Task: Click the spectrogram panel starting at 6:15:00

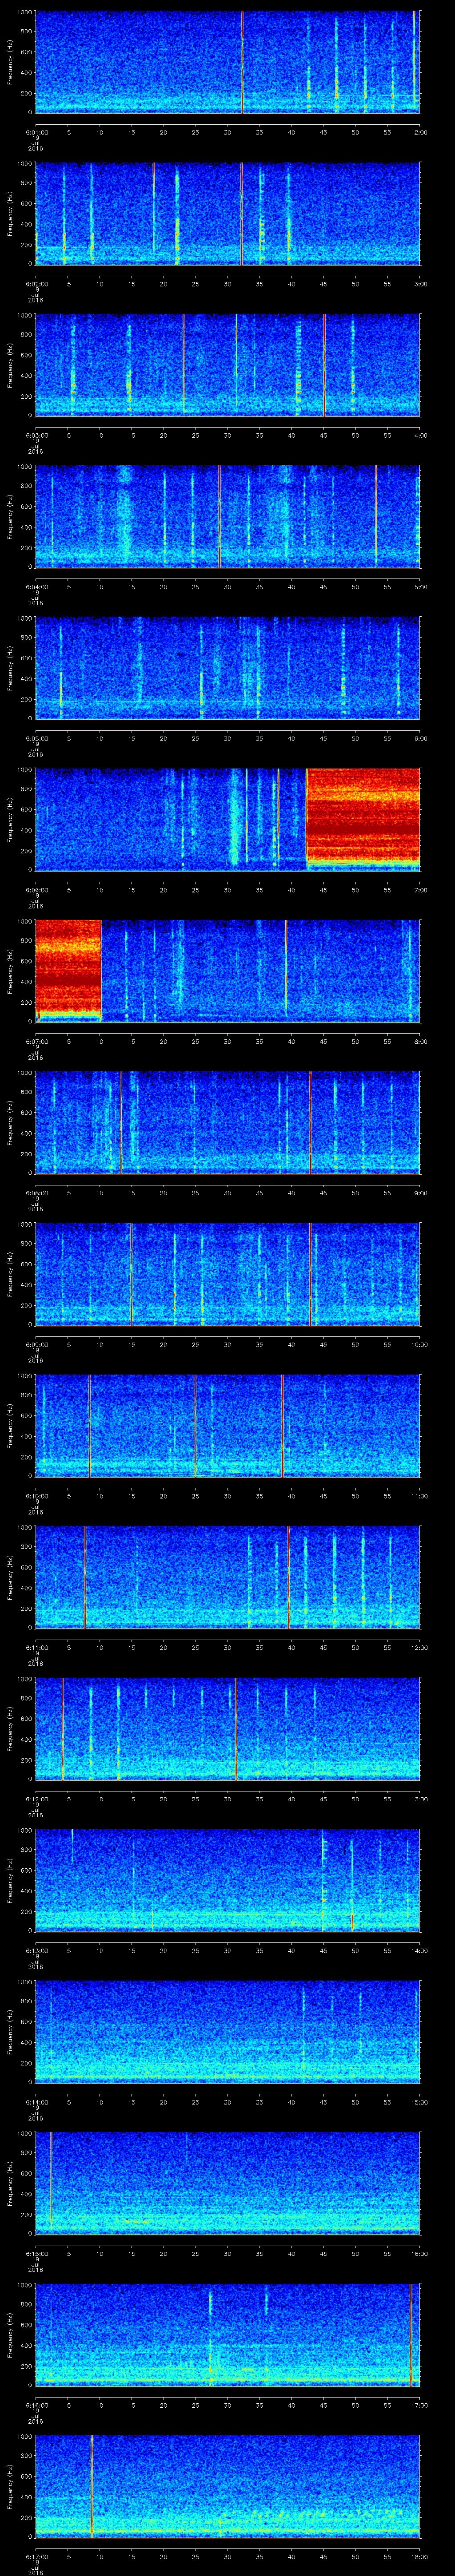Action: 227,2183
